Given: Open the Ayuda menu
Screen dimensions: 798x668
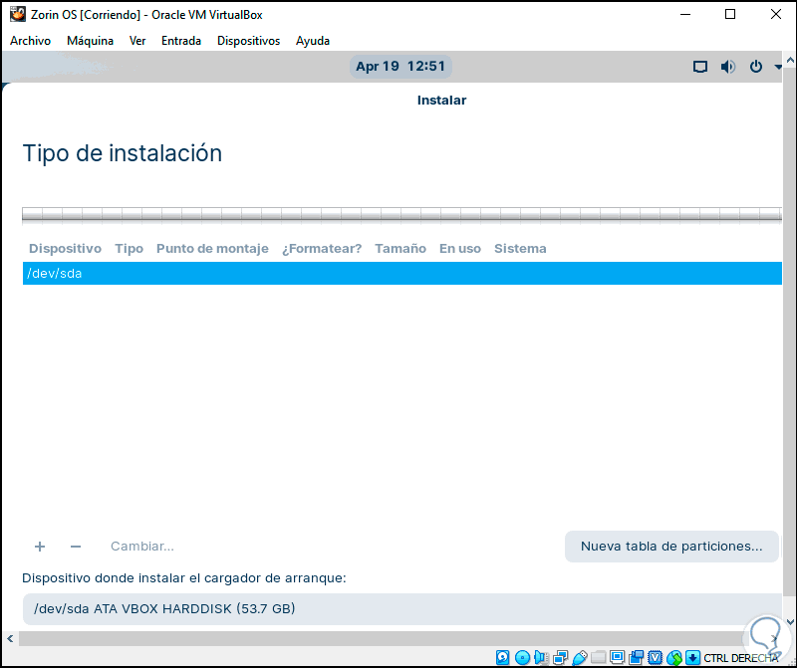Looking at the screenshot, I should coord(313,41).
